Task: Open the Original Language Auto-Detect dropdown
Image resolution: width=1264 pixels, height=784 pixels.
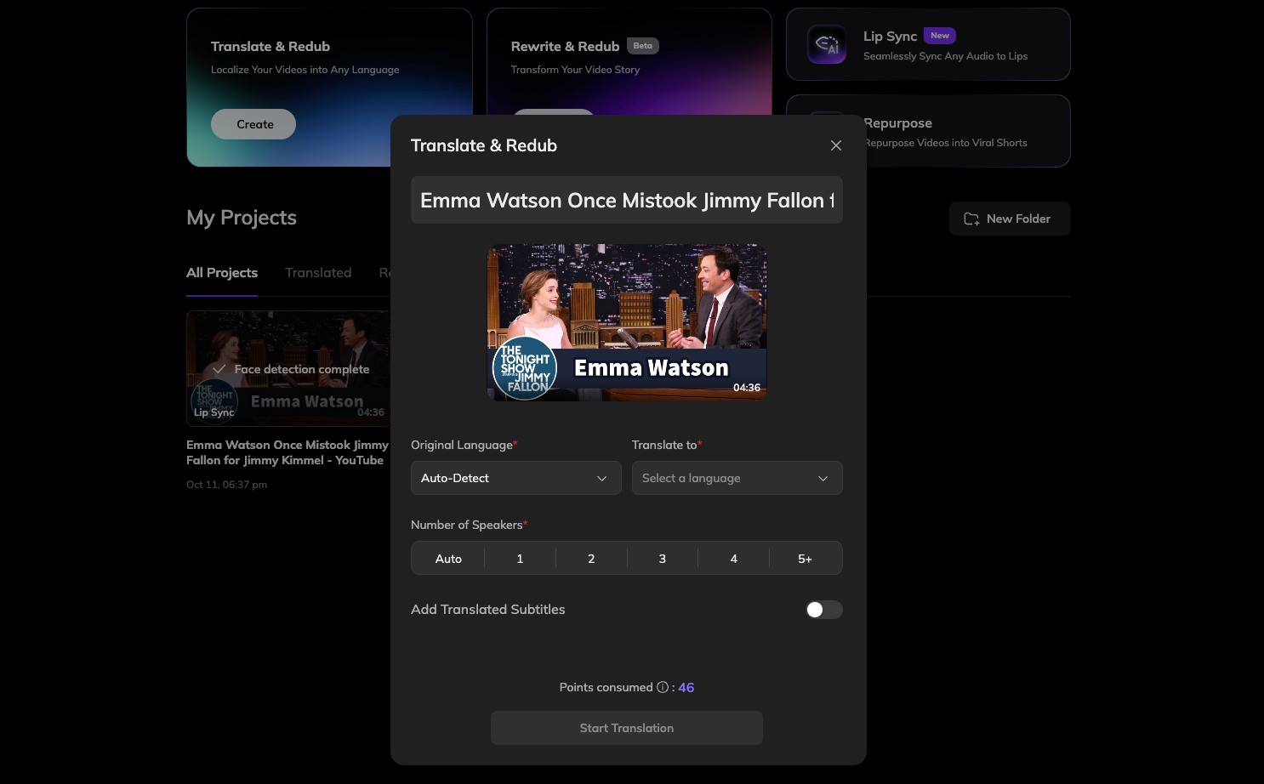Action: [515, 478]
